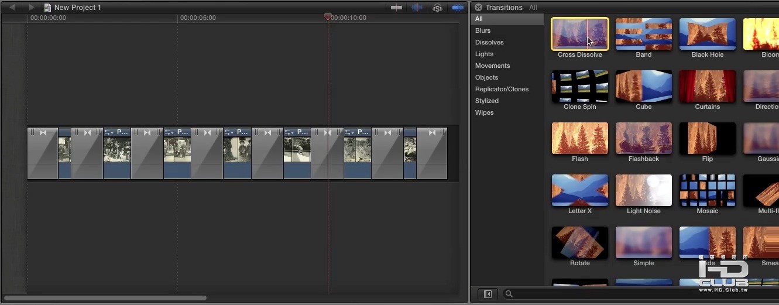Select the Simple transition thumbnail
The image size is (779, 305).
(644, 242)
